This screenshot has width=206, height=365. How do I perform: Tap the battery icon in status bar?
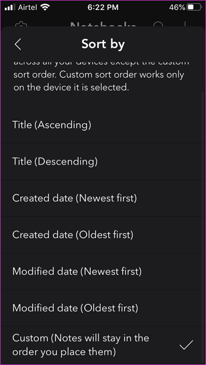(195, 8)
